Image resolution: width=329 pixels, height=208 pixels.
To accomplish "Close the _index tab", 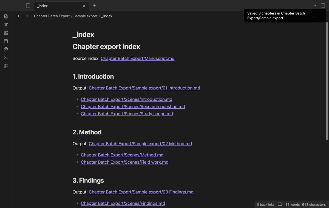I will [84, 6].
